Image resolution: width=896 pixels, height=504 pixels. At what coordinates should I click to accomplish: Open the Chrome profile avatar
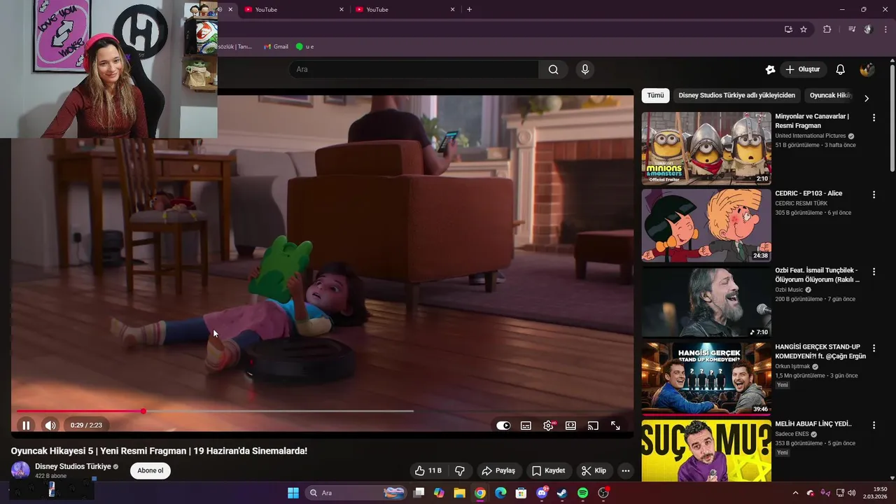pyautogui.click(x=868, y=29)
